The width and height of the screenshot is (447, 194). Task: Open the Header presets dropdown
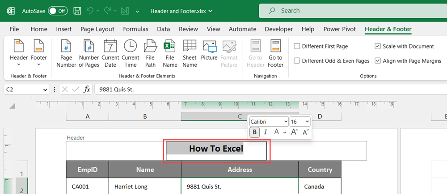[x=19, y=54]
